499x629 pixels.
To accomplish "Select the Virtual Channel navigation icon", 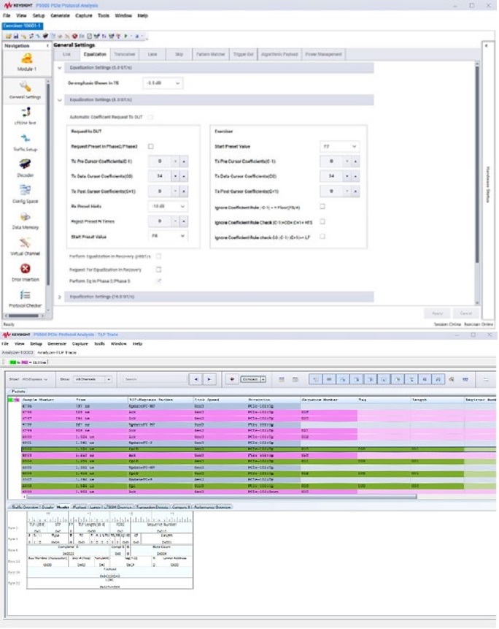I will [x=25, y=245].
